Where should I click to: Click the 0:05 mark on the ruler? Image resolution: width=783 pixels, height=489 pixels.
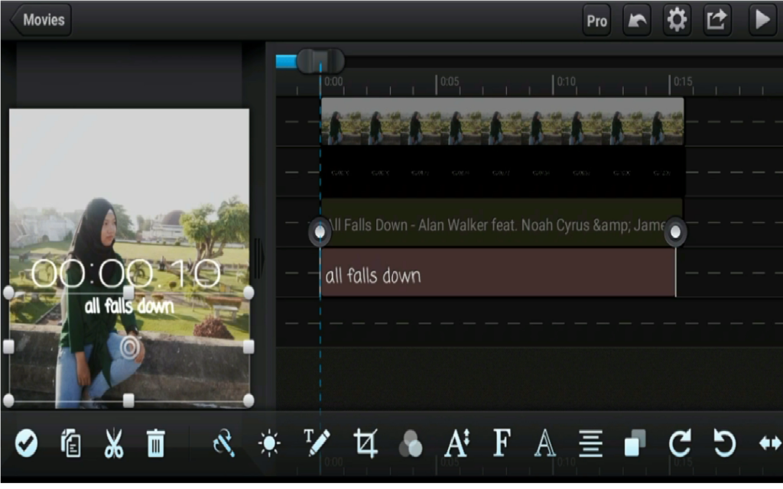(450, 81)
